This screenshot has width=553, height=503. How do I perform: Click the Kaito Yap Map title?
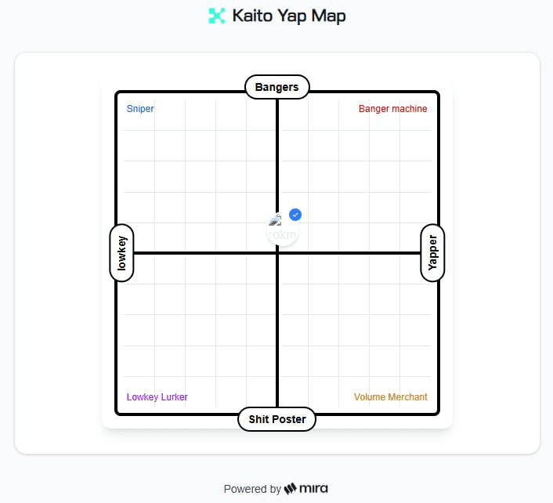(x=288, y=16)
